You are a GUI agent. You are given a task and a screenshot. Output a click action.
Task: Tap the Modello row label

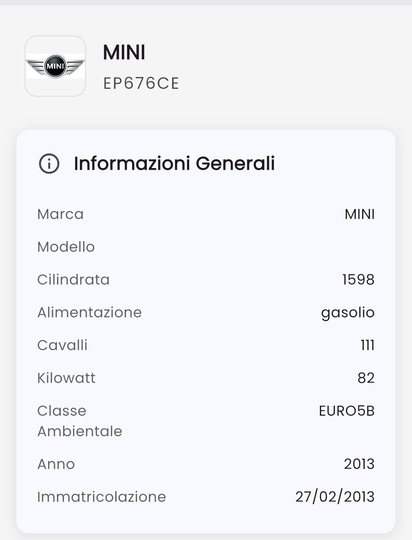pyautogui.click(x=66, y=247)
